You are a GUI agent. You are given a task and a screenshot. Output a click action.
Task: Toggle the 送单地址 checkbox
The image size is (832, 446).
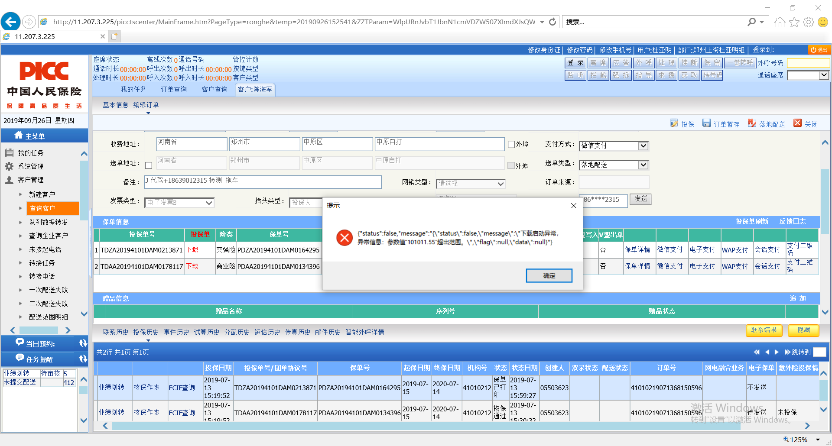(149, 165)
